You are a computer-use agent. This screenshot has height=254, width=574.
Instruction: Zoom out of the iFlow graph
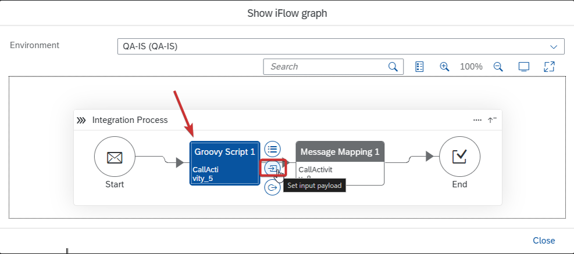[498, 67]
